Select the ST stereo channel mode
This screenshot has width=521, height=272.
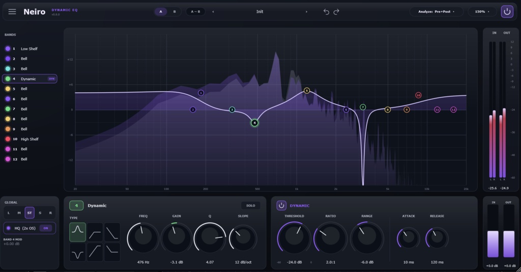30,213
